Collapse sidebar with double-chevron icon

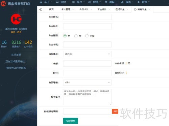click(x=41, y=9)
